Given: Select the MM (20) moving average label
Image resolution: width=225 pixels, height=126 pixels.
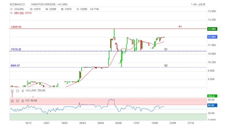Looking at the screenshot, I should click(23, 13).
